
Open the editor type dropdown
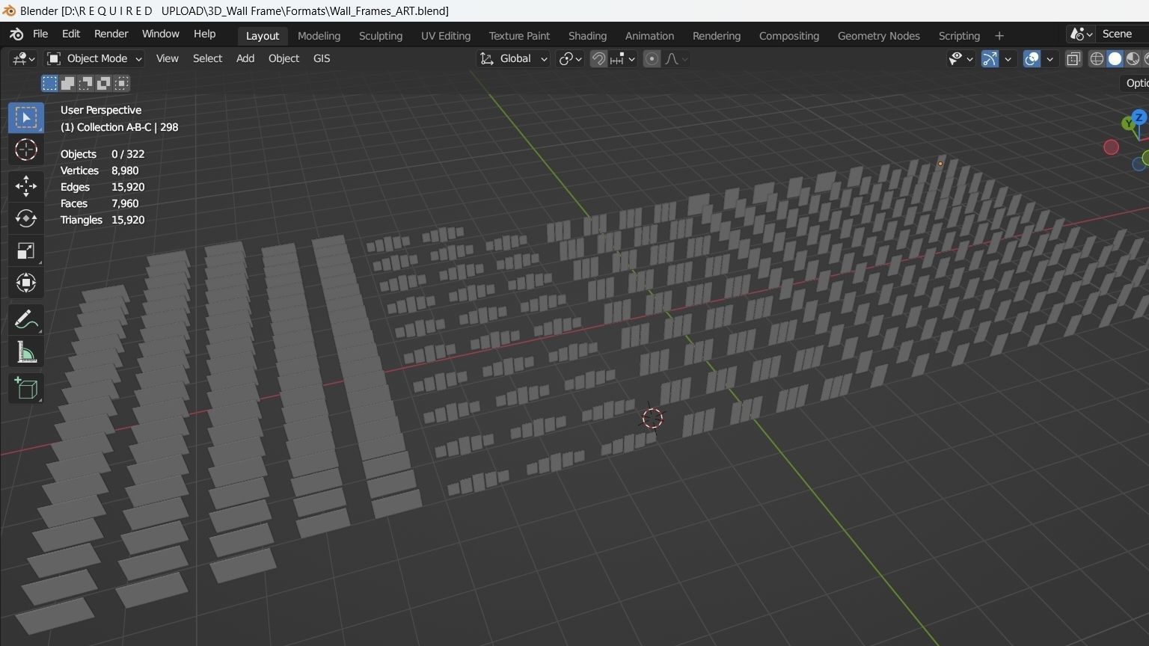[x=22, y=59]
